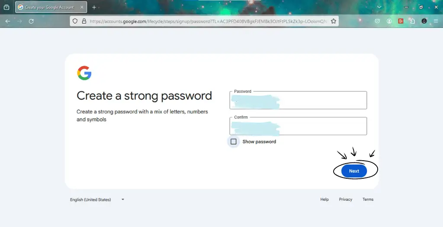Image resolution: width=443 pixels, height=227 pixels.
Task: Open the Firefox hamburger application menu
Action: click(x=436, y=21)
